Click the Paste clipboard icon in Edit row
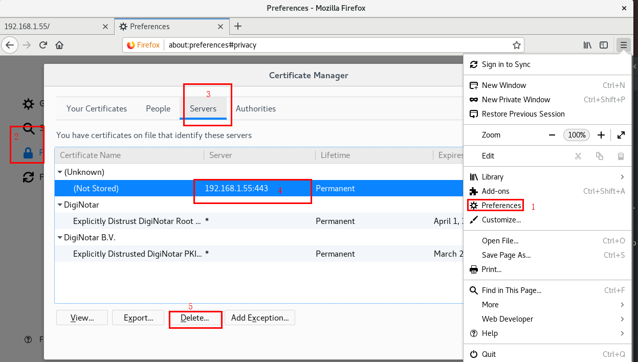This screenshot has height=362, width=638. 621,156
